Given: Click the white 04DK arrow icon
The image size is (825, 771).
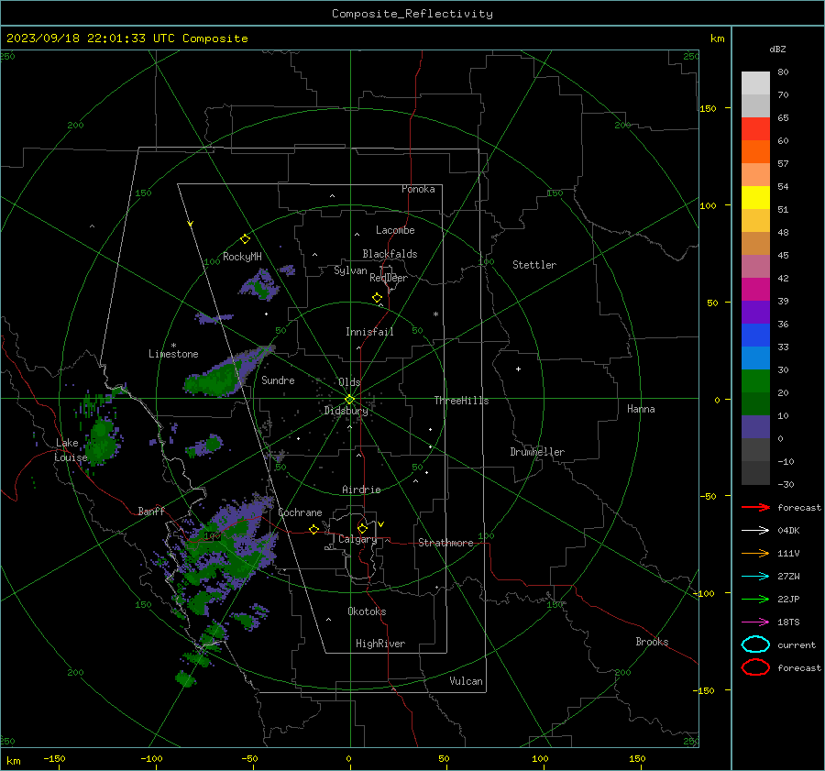Looking at the screenshot, I should (x=755, y=530).
